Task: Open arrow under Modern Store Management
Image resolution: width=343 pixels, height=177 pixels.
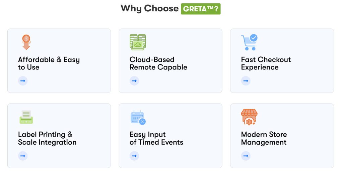Action: [246, 156]
